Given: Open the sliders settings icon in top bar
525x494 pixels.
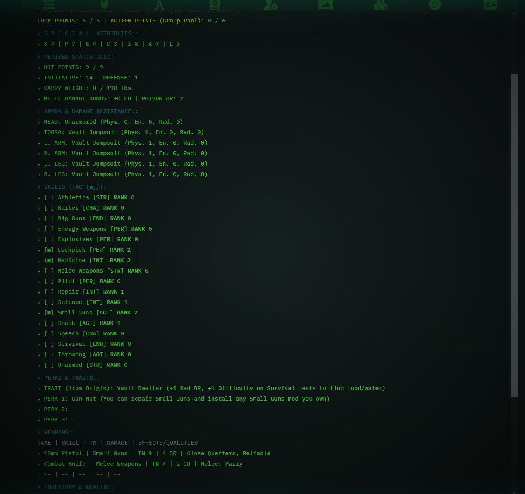Looking at the screenshot, I should coord(49,5).
